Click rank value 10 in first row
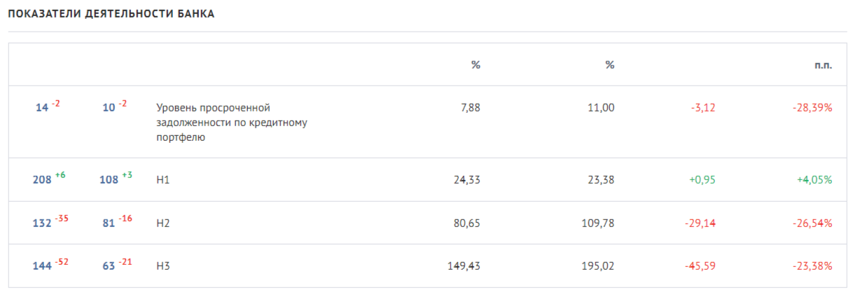The image size is (853, 295). coord(109,108)
